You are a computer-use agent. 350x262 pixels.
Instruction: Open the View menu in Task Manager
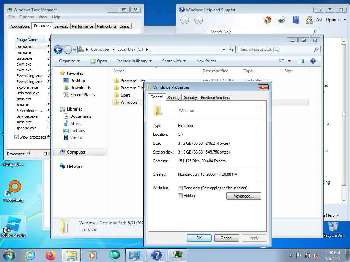43,17
